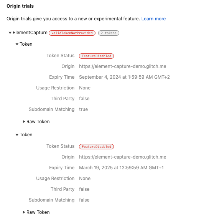Click the first FeatureDisabled badge
Viewport: 204px width, 220px height.
coord(96,56)
